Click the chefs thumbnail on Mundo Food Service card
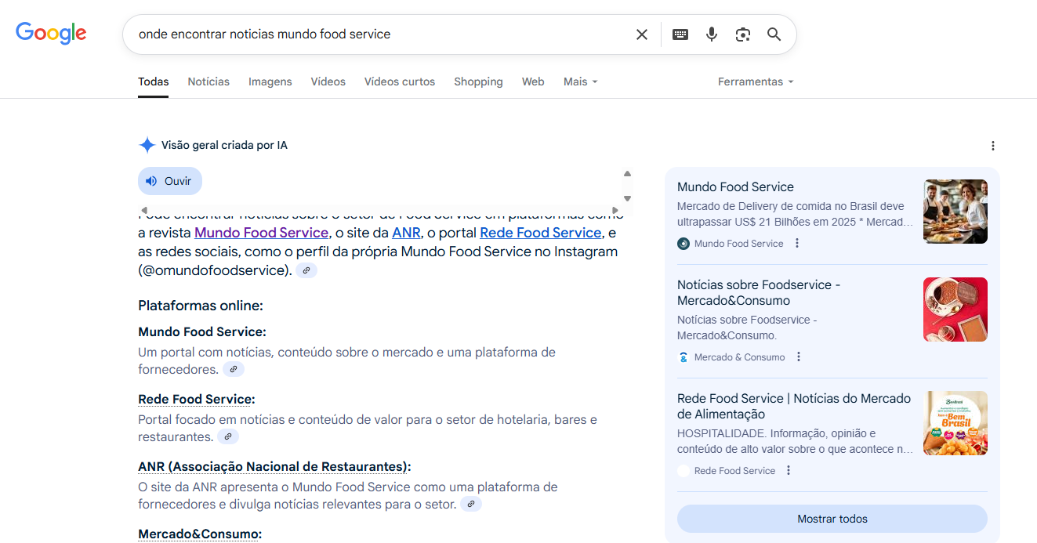The image size is (1037, 543). (x=955, y=212)
